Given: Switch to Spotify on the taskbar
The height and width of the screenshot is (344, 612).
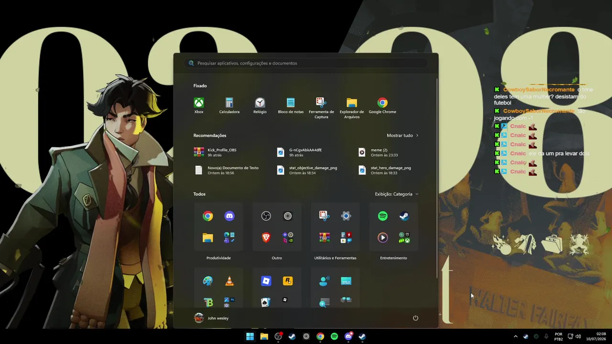Looking at the screenshot, I should (x=334, y=336).
